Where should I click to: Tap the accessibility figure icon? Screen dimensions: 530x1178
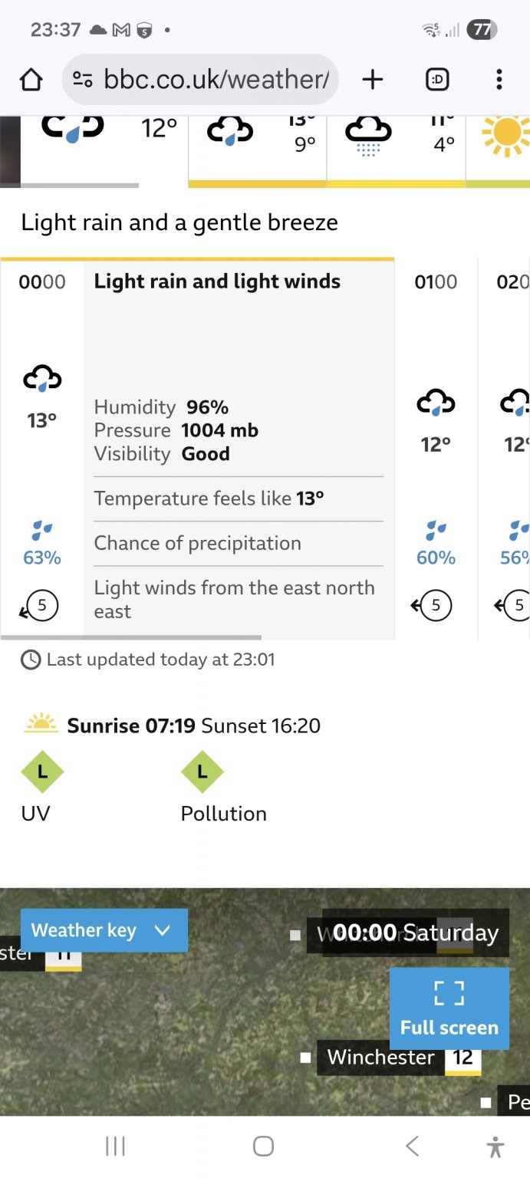tap(495, 1147)
